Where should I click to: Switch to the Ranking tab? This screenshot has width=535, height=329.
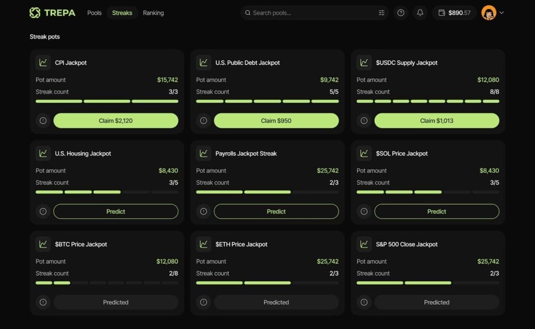click(x=153, y=13)
